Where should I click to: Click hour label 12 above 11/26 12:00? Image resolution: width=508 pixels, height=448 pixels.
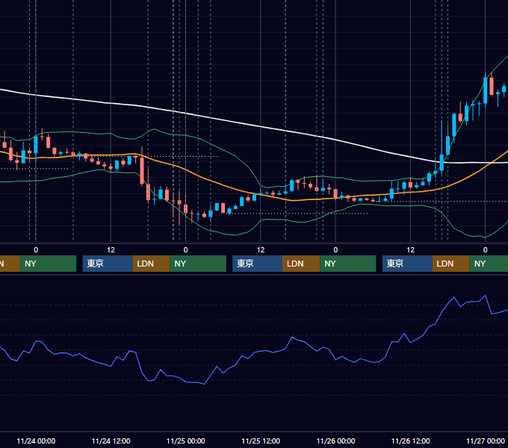[410, 250]
